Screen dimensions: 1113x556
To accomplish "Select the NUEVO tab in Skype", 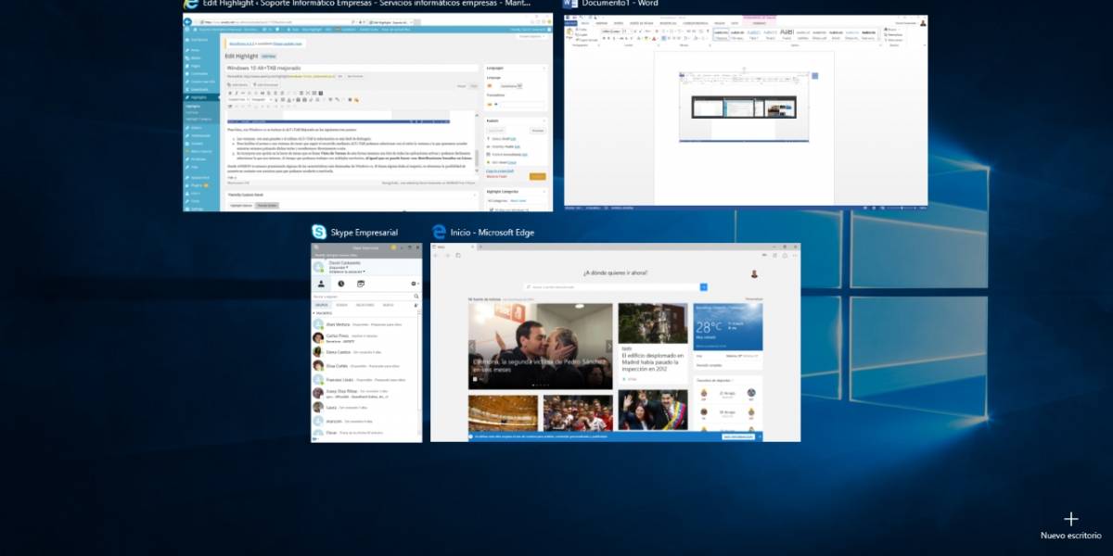I will click(x=388, y=305).
